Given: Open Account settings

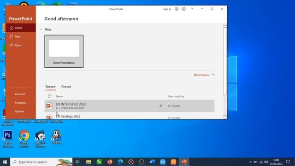Looking at the screenshot, I should click(x=20, y=94).
